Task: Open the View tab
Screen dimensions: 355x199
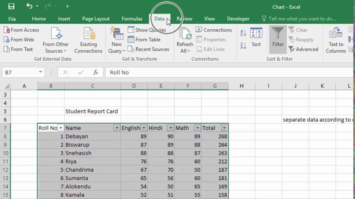Action: (210, 19)
